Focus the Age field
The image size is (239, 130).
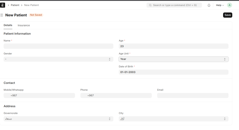173,46
